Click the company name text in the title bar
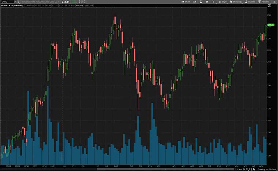278x171 pixels. click(40, 2)
